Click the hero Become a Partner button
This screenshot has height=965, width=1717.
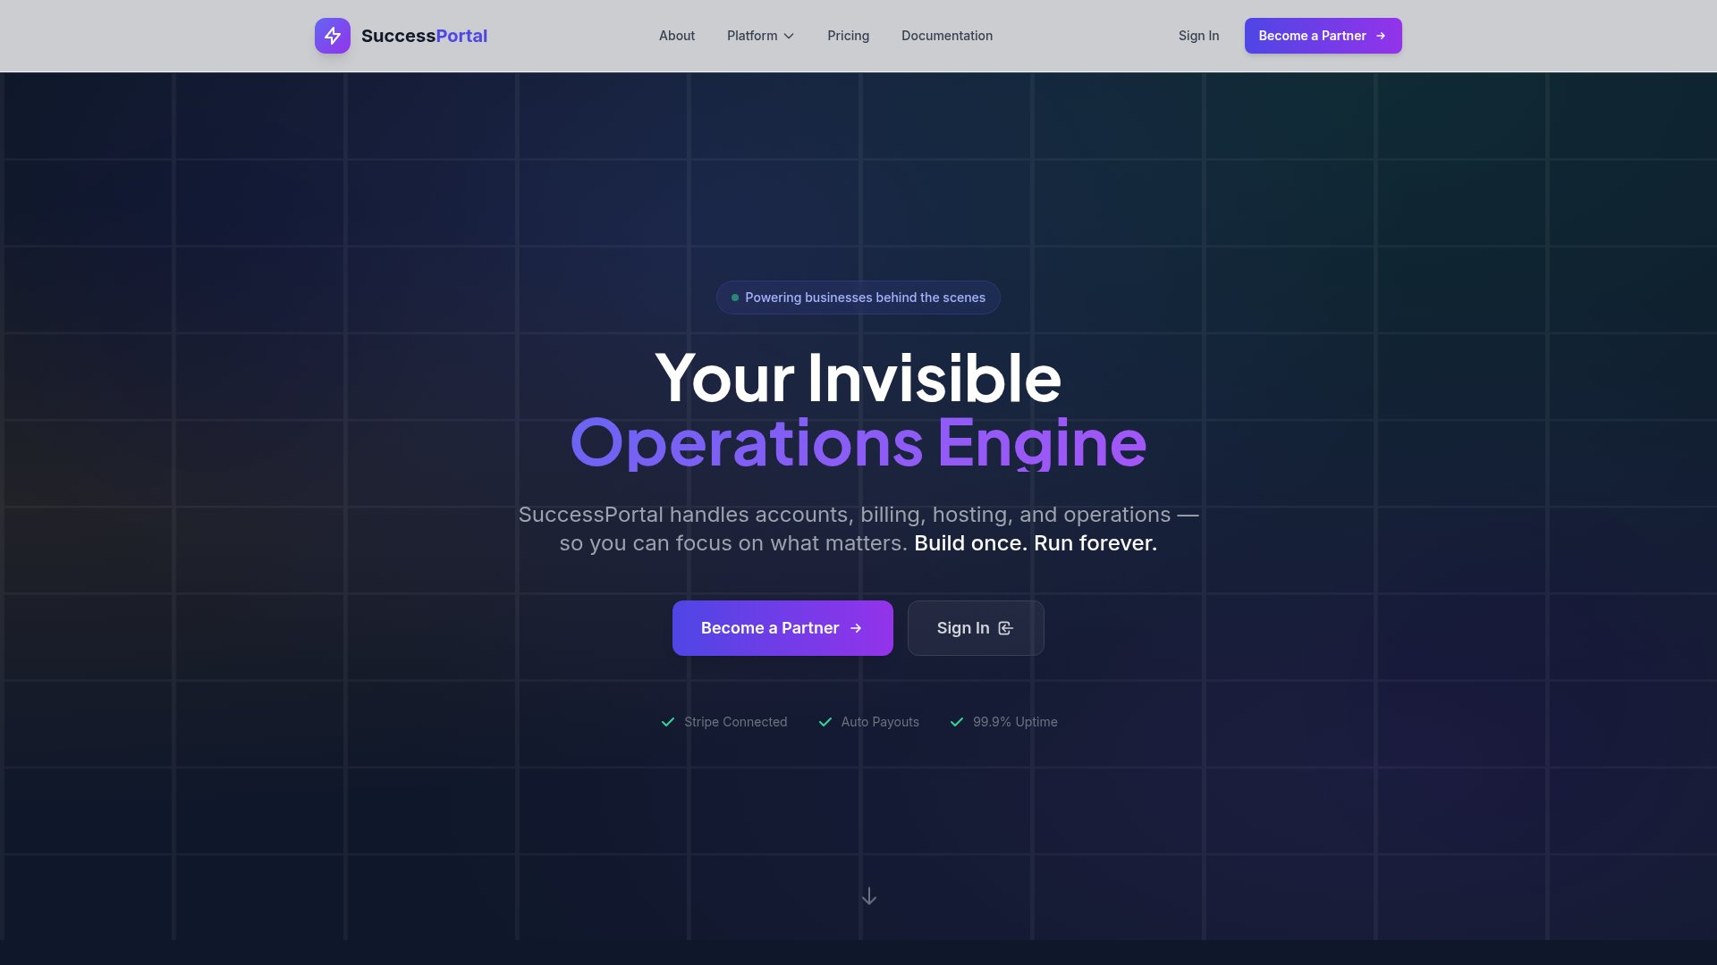(x=782, y=627)
